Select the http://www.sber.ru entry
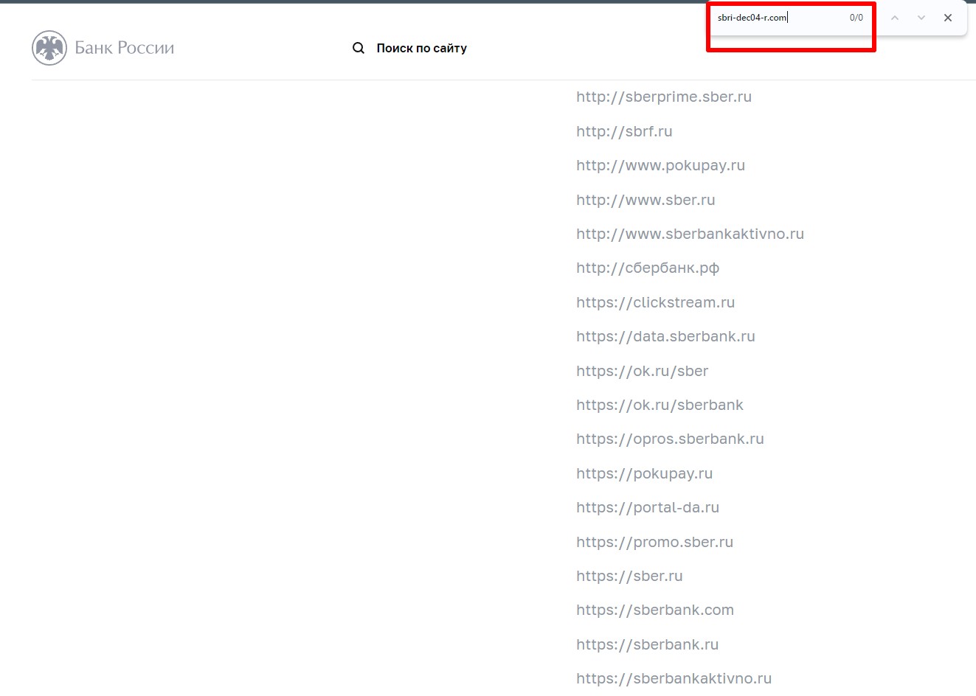The height and width of the screenshot is (696, 976). click(x=646, y=200)
